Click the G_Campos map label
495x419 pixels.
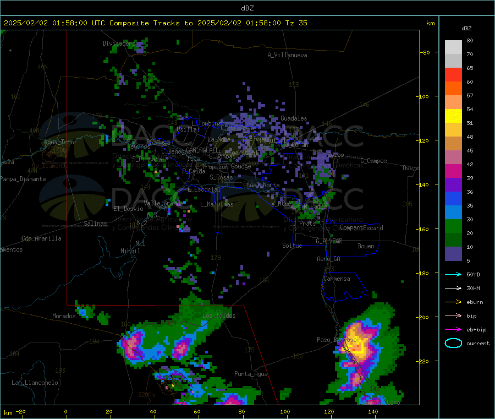click(x=373, y=161)
